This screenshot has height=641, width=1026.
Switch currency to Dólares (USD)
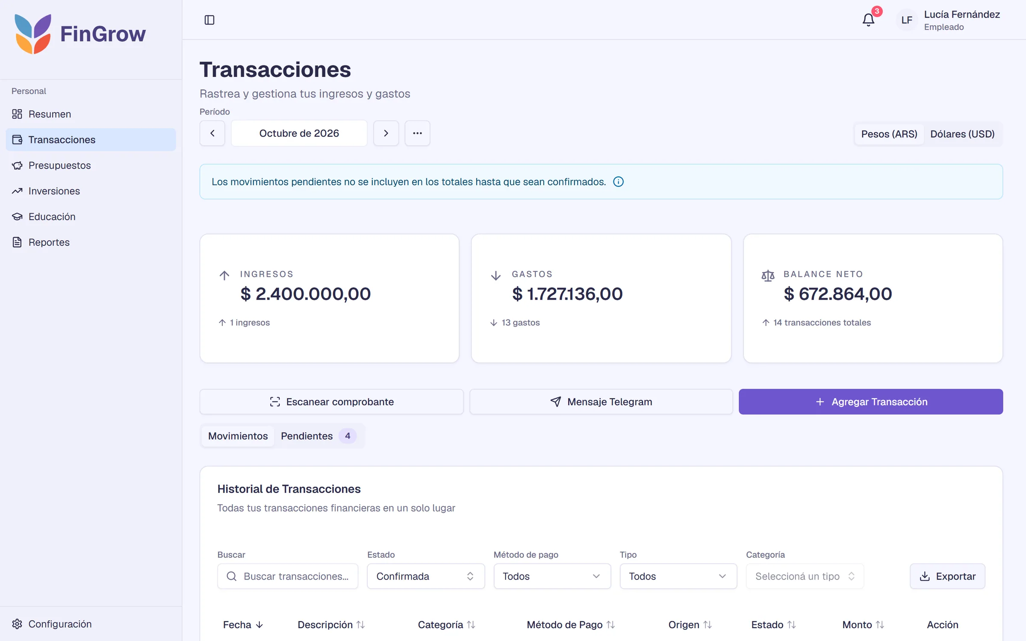tap(962, 134)
